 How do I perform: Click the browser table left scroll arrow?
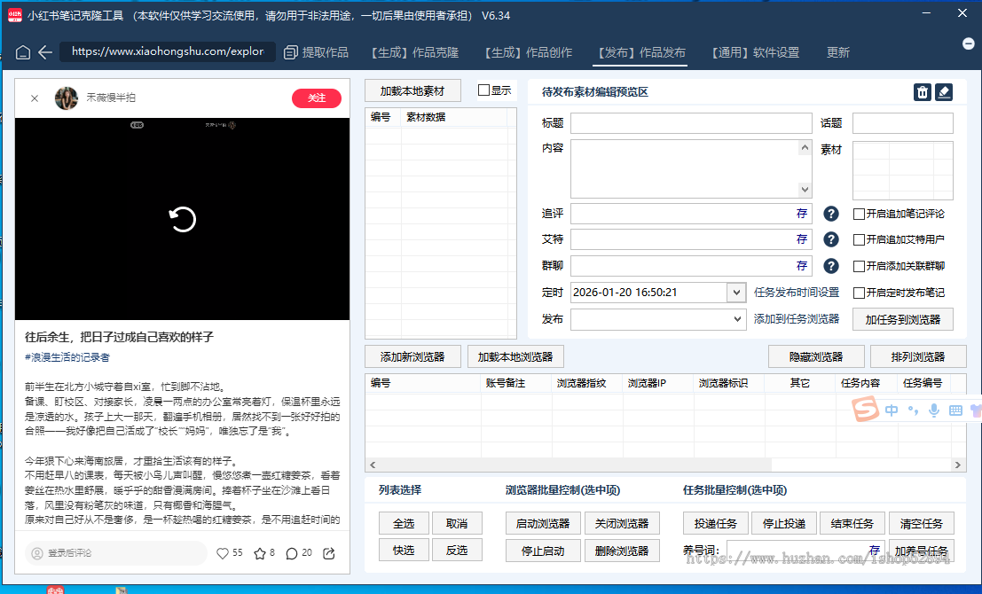[x=373, y=465]
